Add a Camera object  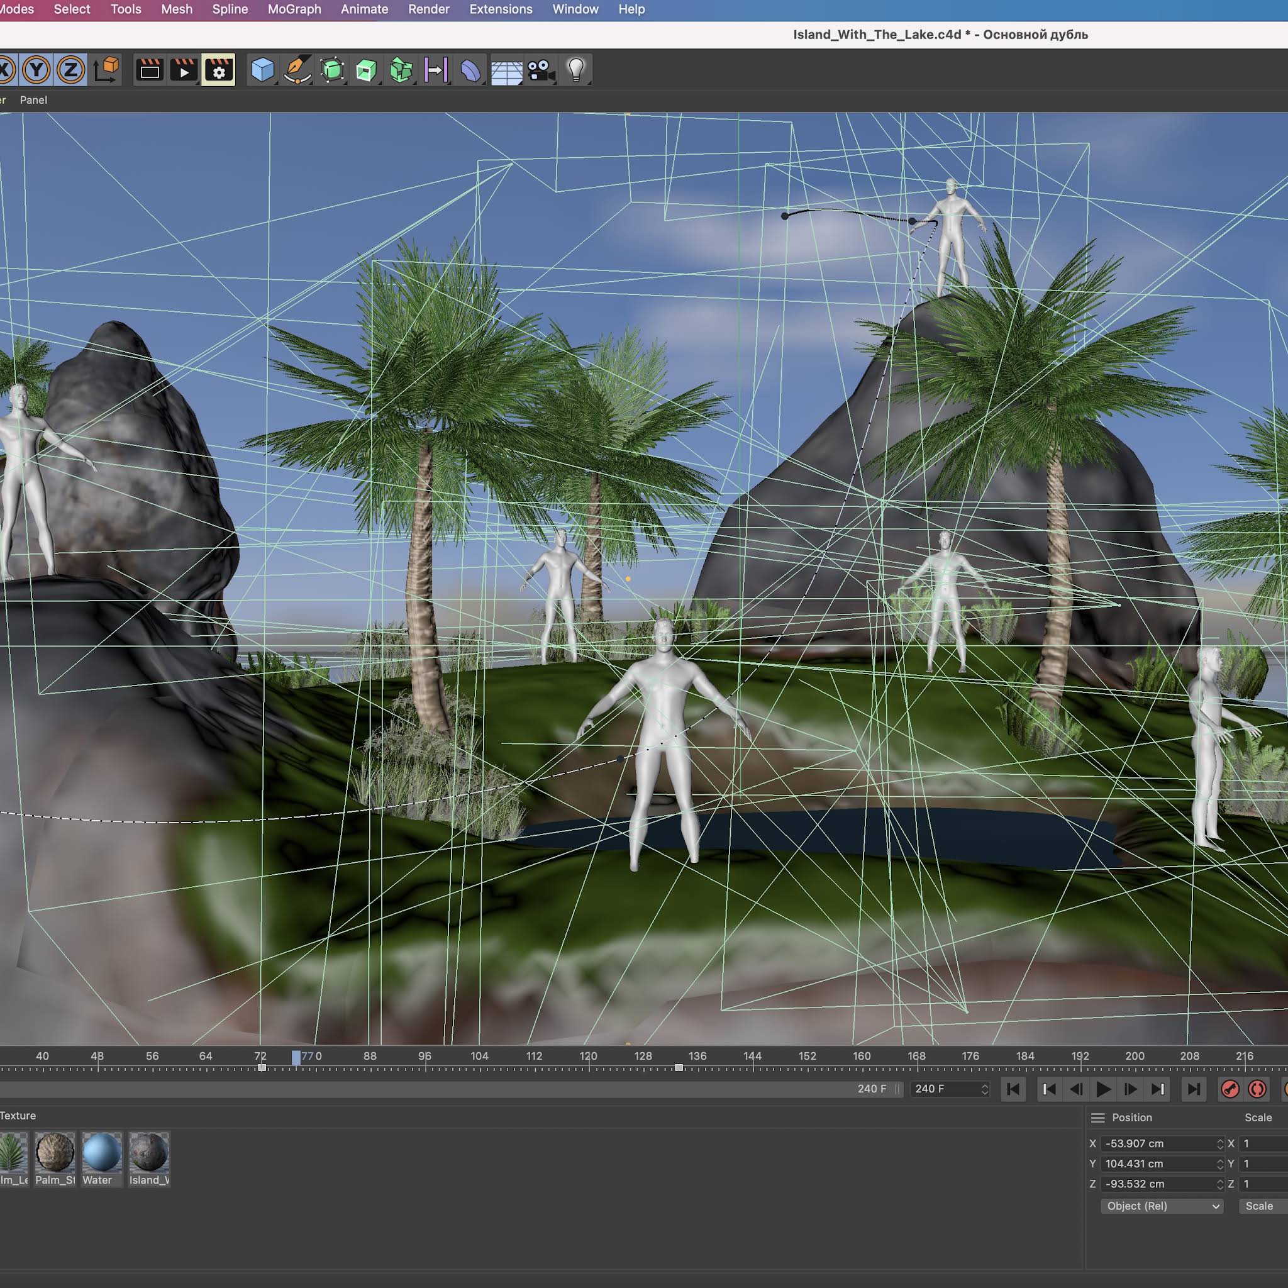(x=541, y=69)
